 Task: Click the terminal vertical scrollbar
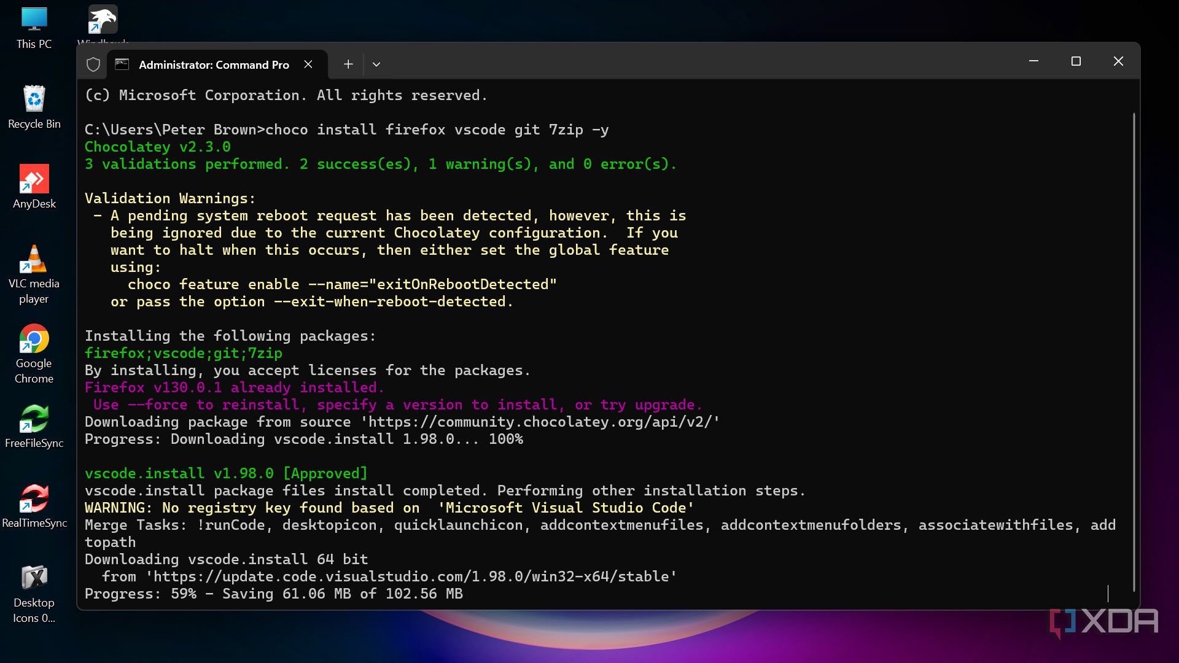pos(1134,351)
